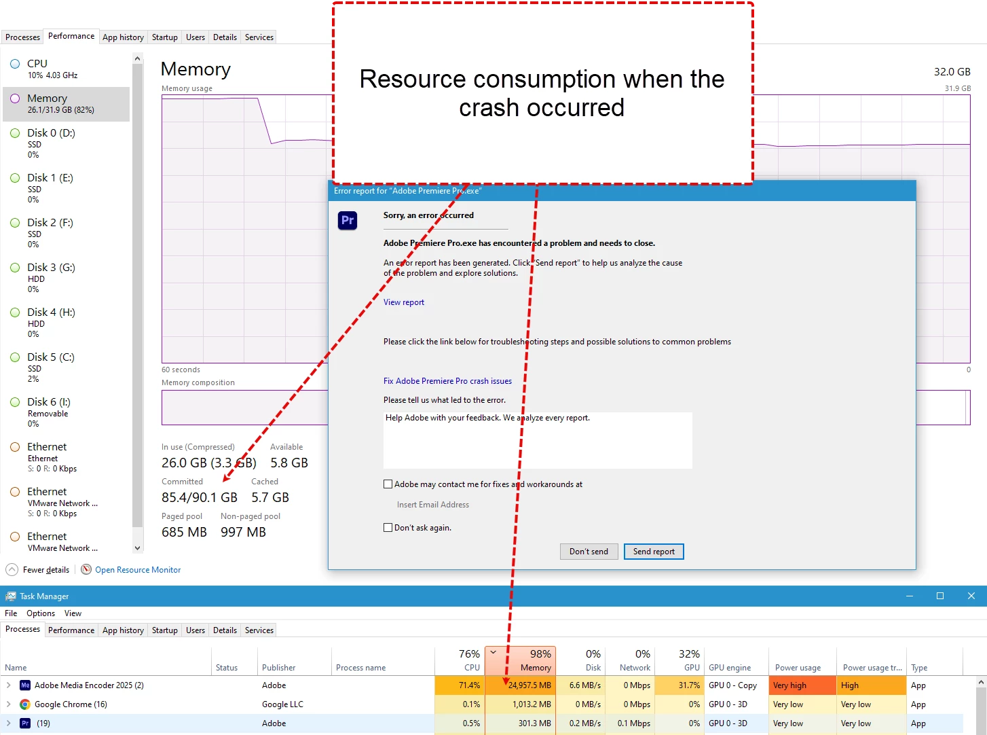
Task: Click the memory composition bar
Action: click(x=565, y=408)
